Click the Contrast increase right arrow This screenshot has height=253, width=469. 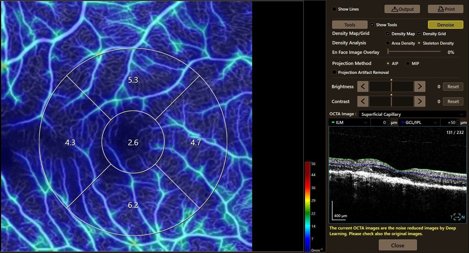point(420,101)
